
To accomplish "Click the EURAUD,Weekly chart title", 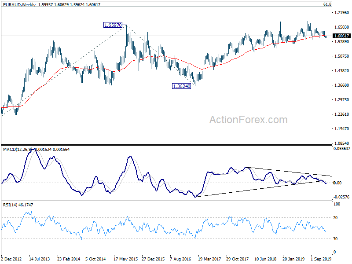I will pos(19,4).
